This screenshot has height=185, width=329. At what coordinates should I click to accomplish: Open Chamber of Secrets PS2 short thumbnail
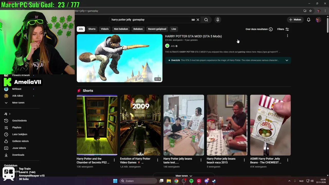[x=97, y=125]
